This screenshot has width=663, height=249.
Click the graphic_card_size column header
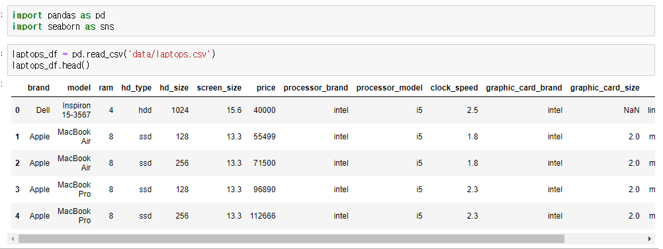click(605, 88)
